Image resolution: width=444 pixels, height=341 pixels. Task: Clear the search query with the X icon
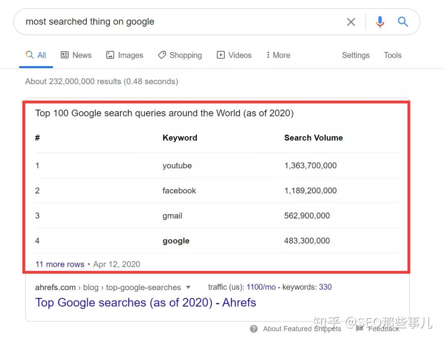[x=351, y=22]
